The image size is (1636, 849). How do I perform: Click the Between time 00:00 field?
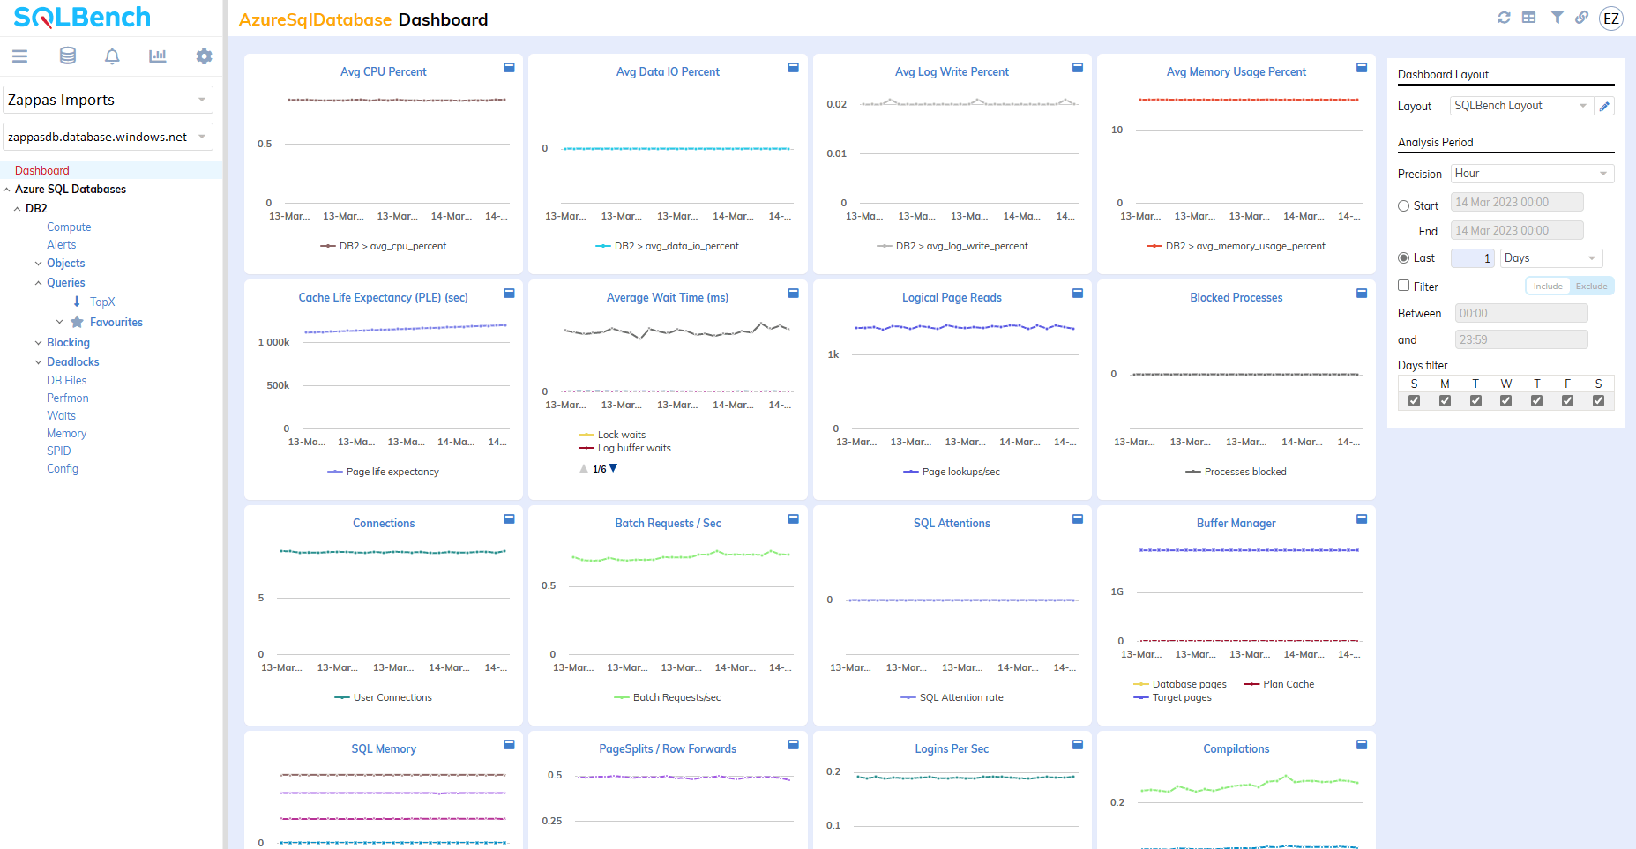tap(1521, 313)
